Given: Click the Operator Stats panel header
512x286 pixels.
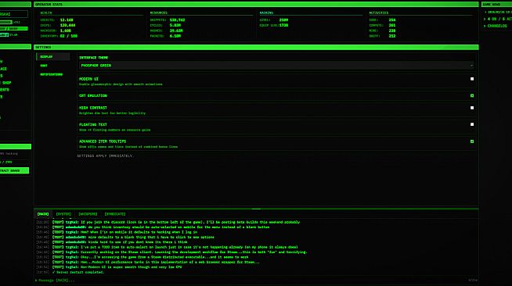Looking at the screenshot, I should click(x=256, y=5).
